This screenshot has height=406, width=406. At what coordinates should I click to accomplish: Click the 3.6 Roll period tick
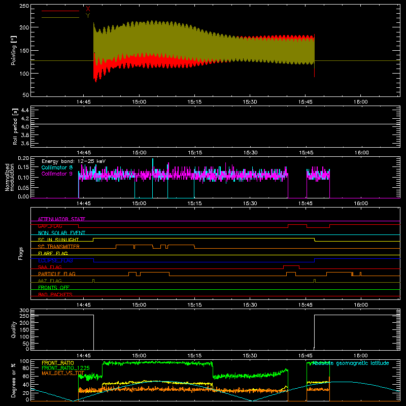click(x=25, y=143)
